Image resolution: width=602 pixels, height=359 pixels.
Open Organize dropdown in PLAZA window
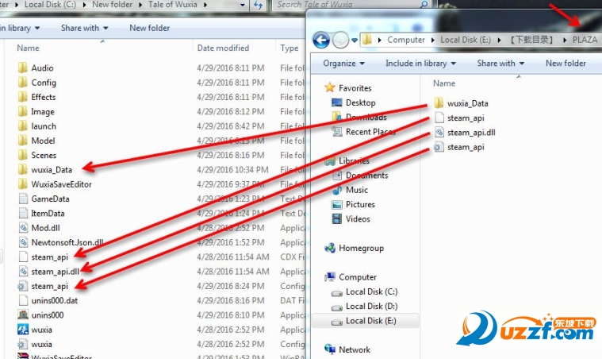343,63
